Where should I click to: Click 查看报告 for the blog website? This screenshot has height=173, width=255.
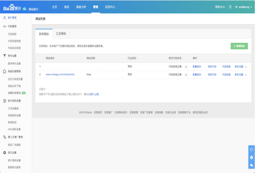pyautogui.click(x=197, y=75)
